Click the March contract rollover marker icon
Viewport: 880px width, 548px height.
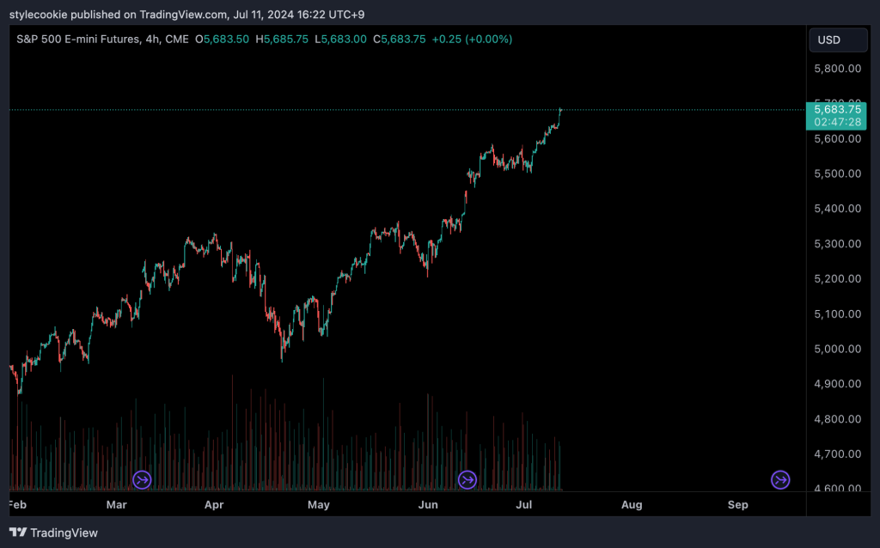142,479
